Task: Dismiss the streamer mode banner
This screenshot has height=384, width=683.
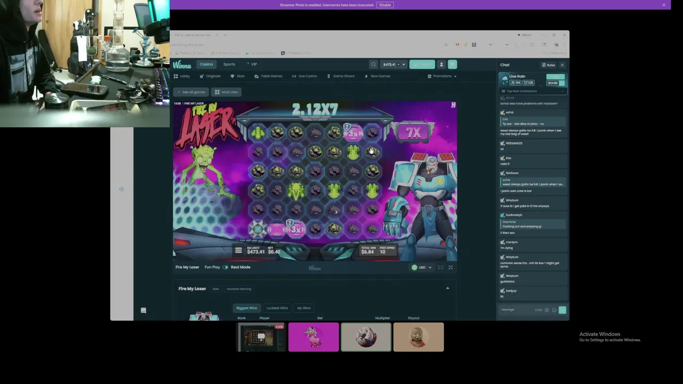Action: click(x=664, y=5)
